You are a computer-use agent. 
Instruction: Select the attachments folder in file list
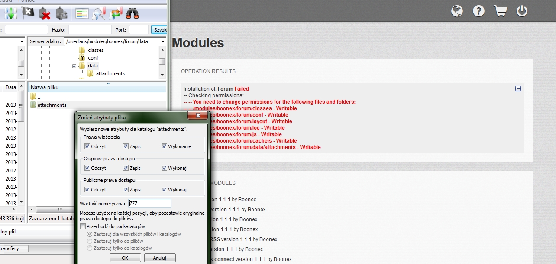click(x=52, y=105)
